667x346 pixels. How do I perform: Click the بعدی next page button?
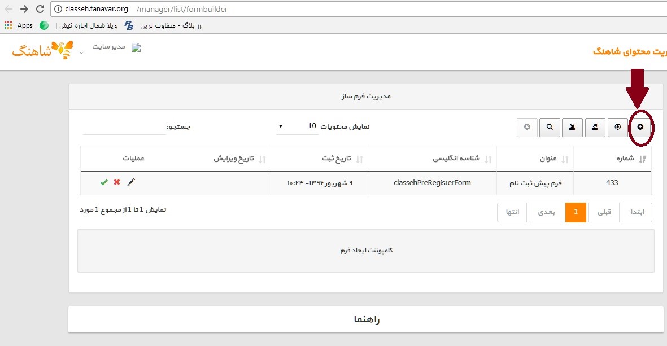[546, 212]
